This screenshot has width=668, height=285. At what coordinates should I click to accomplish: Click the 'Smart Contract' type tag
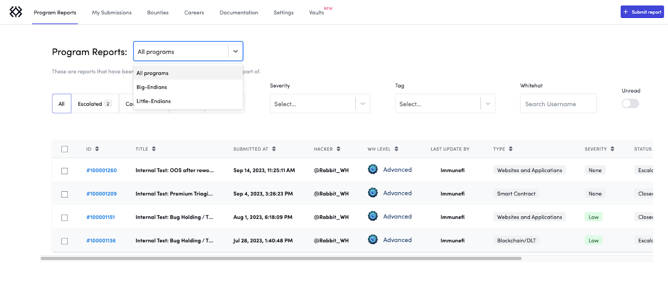tap(516, 194)
